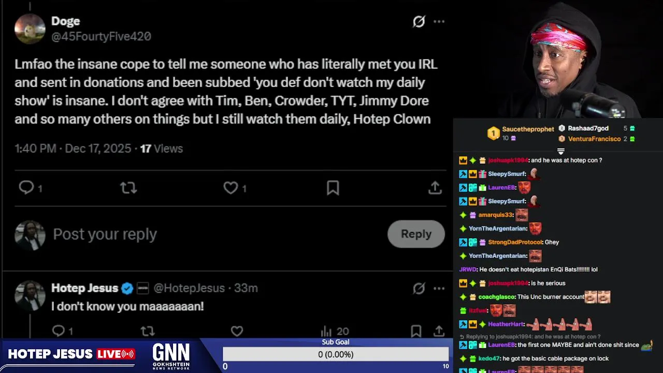663x373 pixels.
Task: Open the three-dot menu on Doge's post
Action: 439,21
